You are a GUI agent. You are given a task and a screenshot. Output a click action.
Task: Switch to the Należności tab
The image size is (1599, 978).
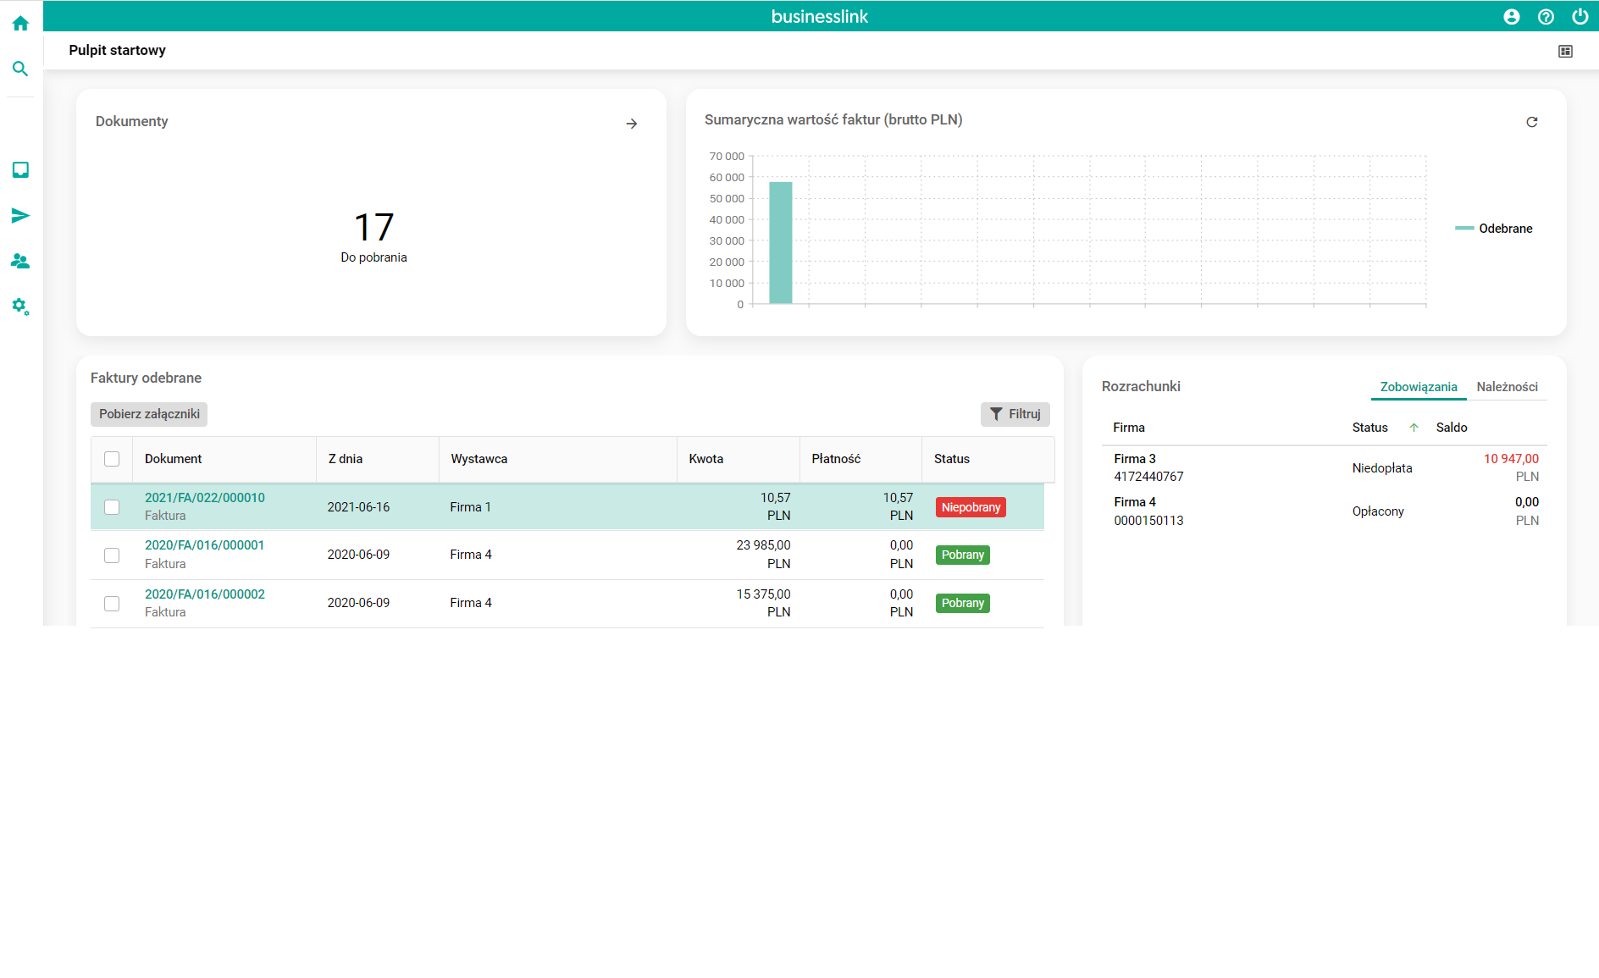pyautogui.click(x=1507, y=387)
